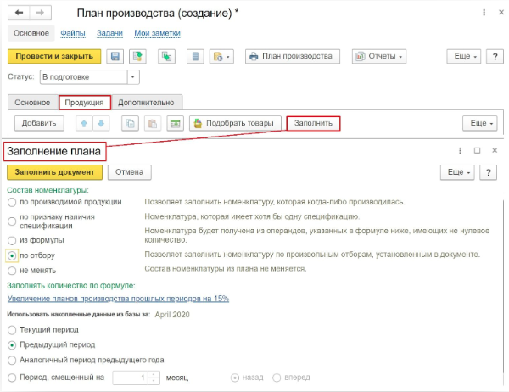Save document with the floppy disk icon
Image resolution: width=509 pixels, height=392 pixels.
point(115,57)
